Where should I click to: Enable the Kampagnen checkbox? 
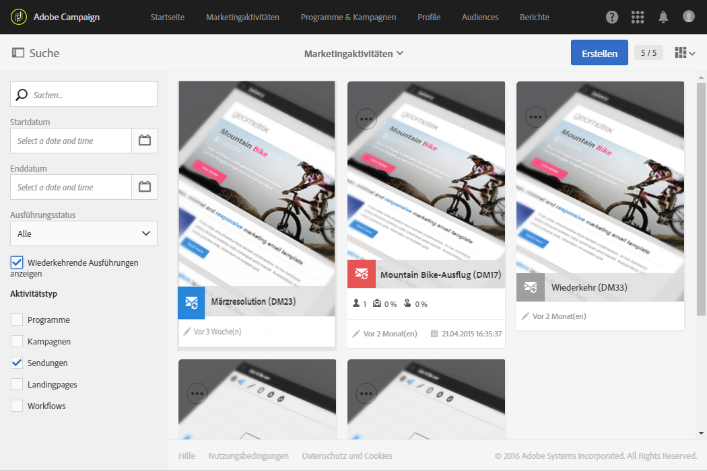[x=17, y=341]
